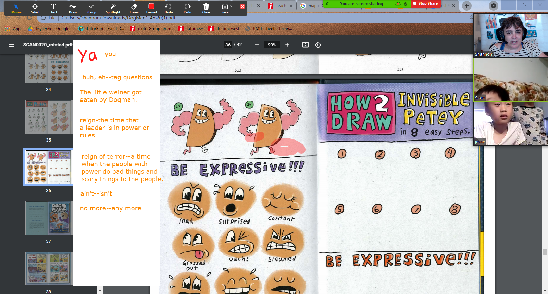Close the Teach browser tab

[291, 6]
